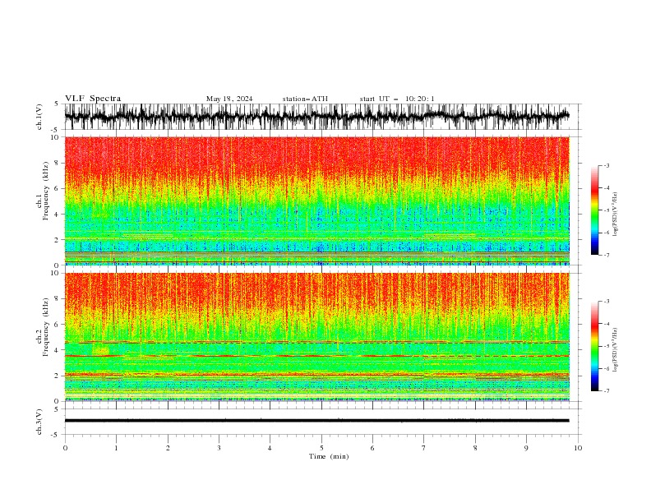Click the "-3" value on ch.1 colorbar

pos(606,165)
